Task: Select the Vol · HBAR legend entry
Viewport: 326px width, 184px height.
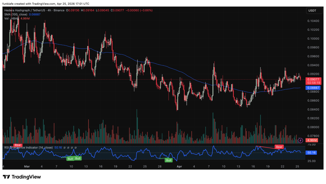Action: click(11, 18)
